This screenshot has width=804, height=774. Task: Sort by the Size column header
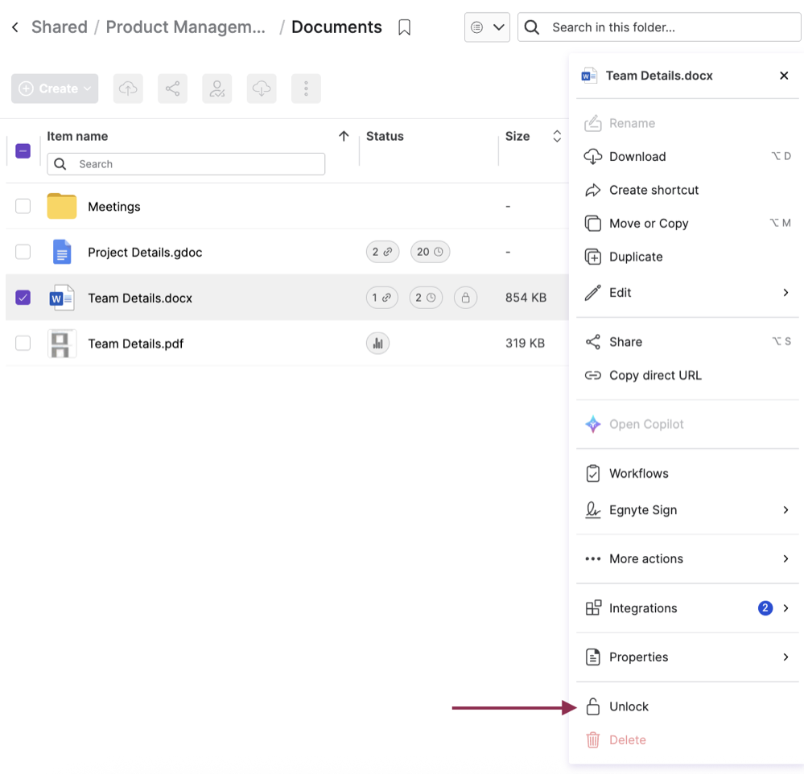(x=517, y=136)
